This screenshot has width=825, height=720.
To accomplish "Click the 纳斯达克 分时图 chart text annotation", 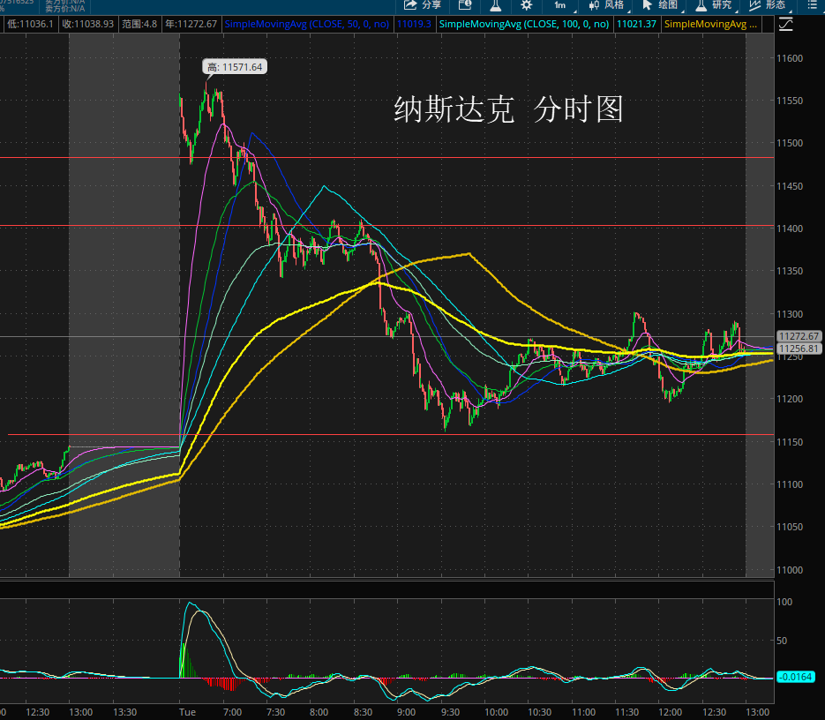I will (508, 109).
